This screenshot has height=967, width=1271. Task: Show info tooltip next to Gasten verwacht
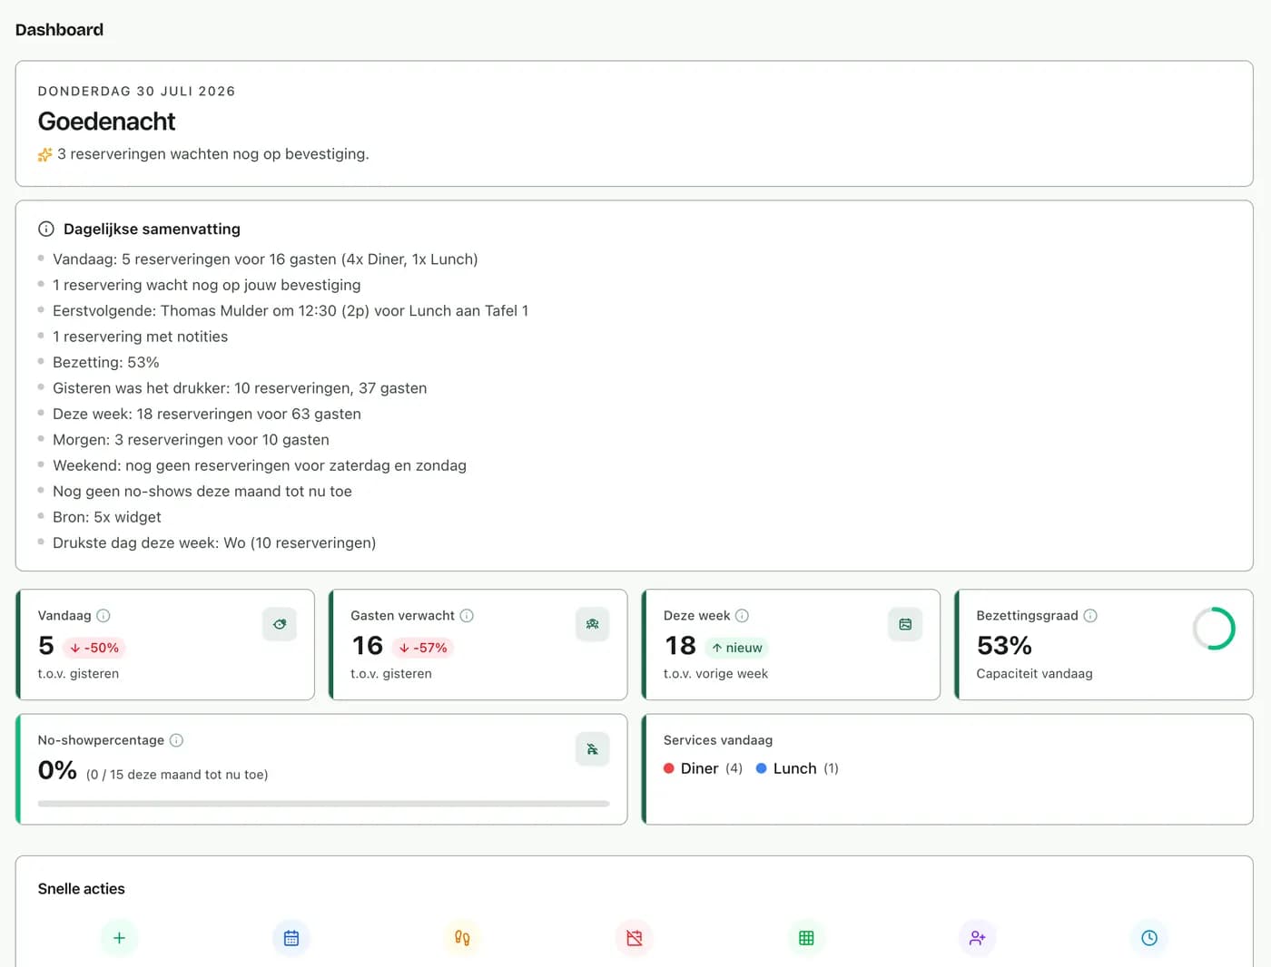pos(467,616)
